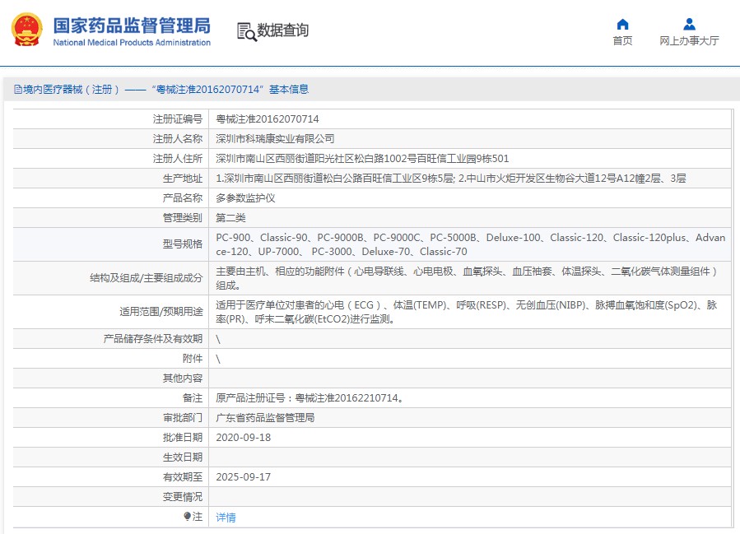
Task: Select the 注册人住所 address value
Action: (362, 159)
